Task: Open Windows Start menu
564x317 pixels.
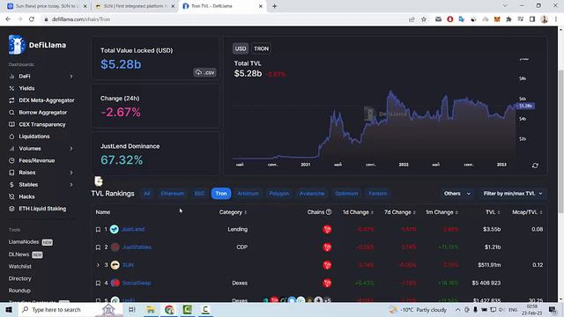Action: 9,309
